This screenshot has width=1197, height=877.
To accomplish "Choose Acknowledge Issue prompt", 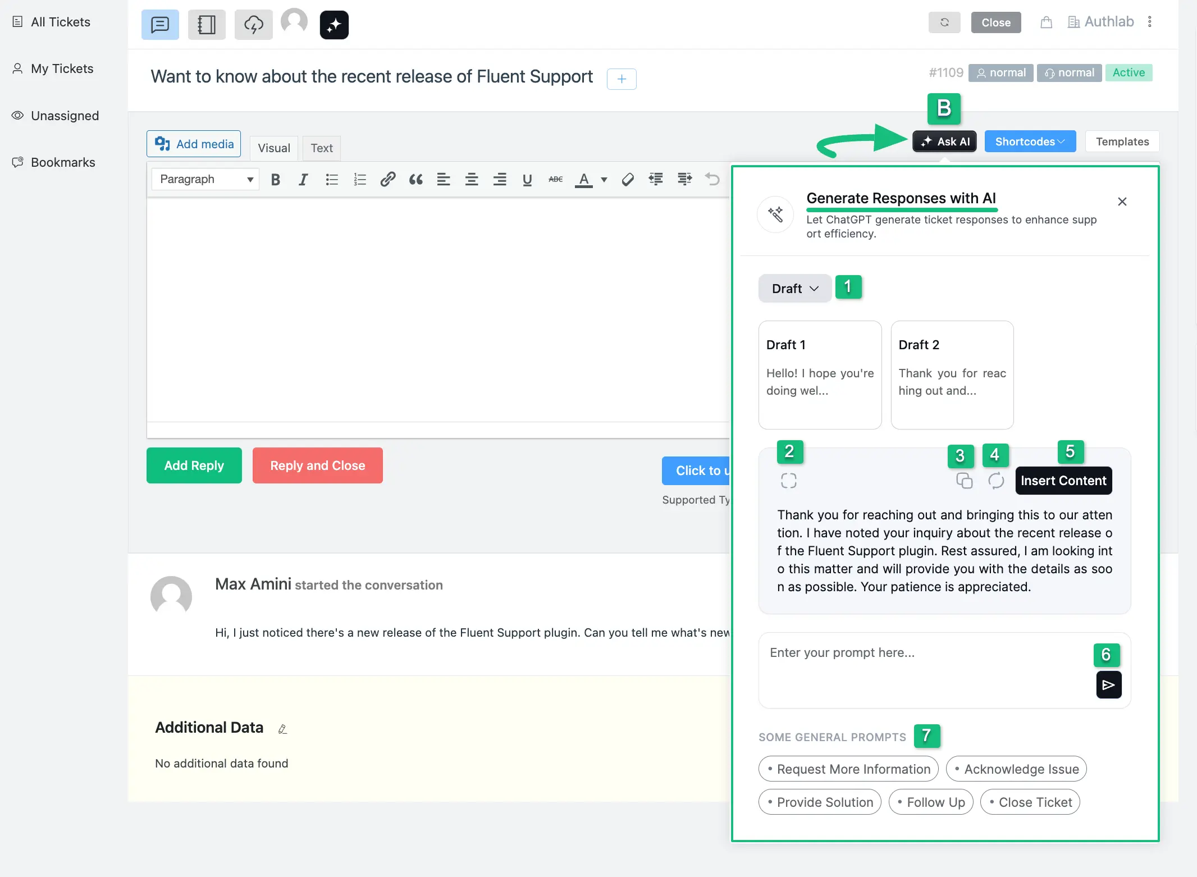I will pos(1016,769).
